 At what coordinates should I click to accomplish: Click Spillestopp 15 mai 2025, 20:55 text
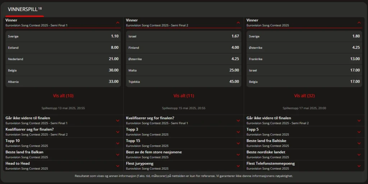pyautogui.click(x=184, y=108)
